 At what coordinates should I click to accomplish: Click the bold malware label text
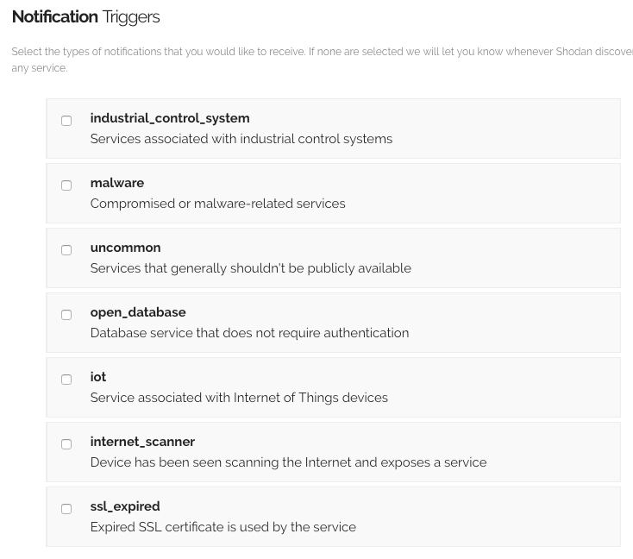tap(117, 183)
